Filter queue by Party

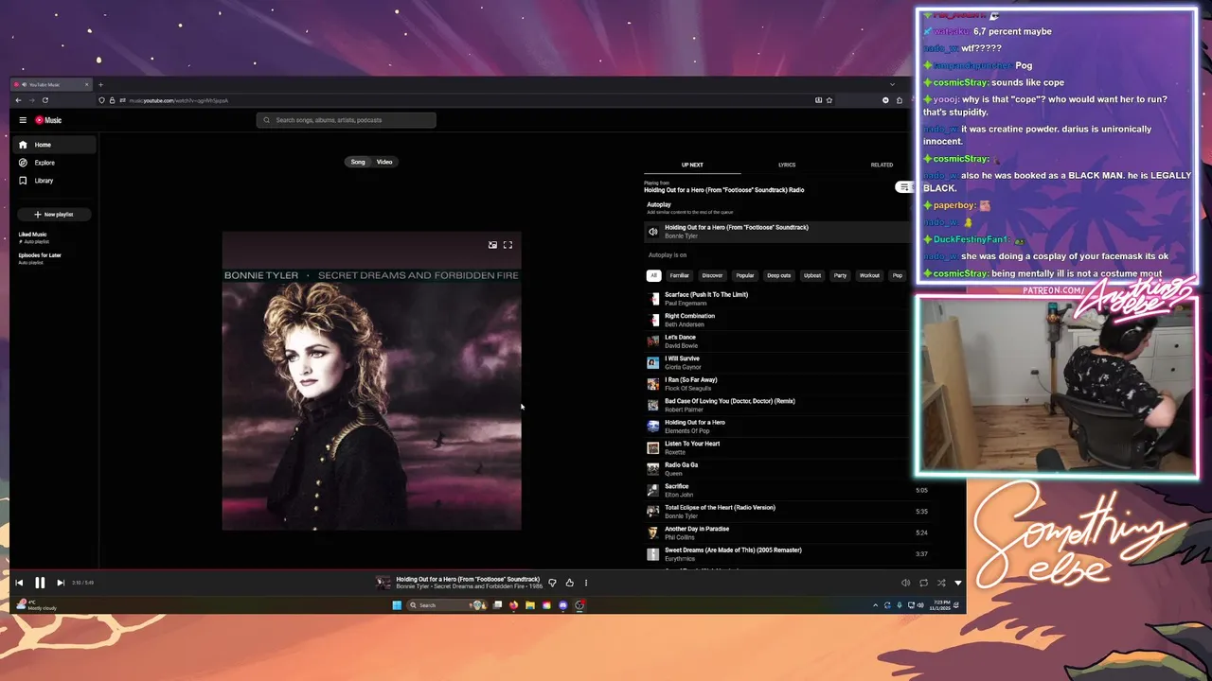(x=840, y=275)
